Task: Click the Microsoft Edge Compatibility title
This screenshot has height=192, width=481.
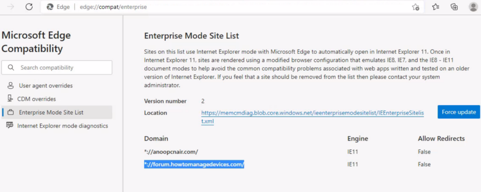Action: point(36,42)
